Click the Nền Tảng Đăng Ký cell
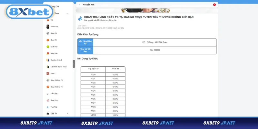Screen dimensions: 258x129 tap(85, 42)
